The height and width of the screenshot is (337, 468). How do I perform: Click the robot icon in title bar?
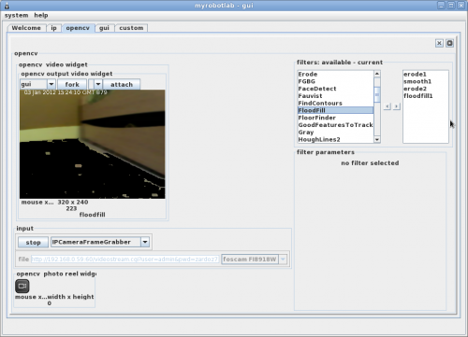tap(7, 6)
